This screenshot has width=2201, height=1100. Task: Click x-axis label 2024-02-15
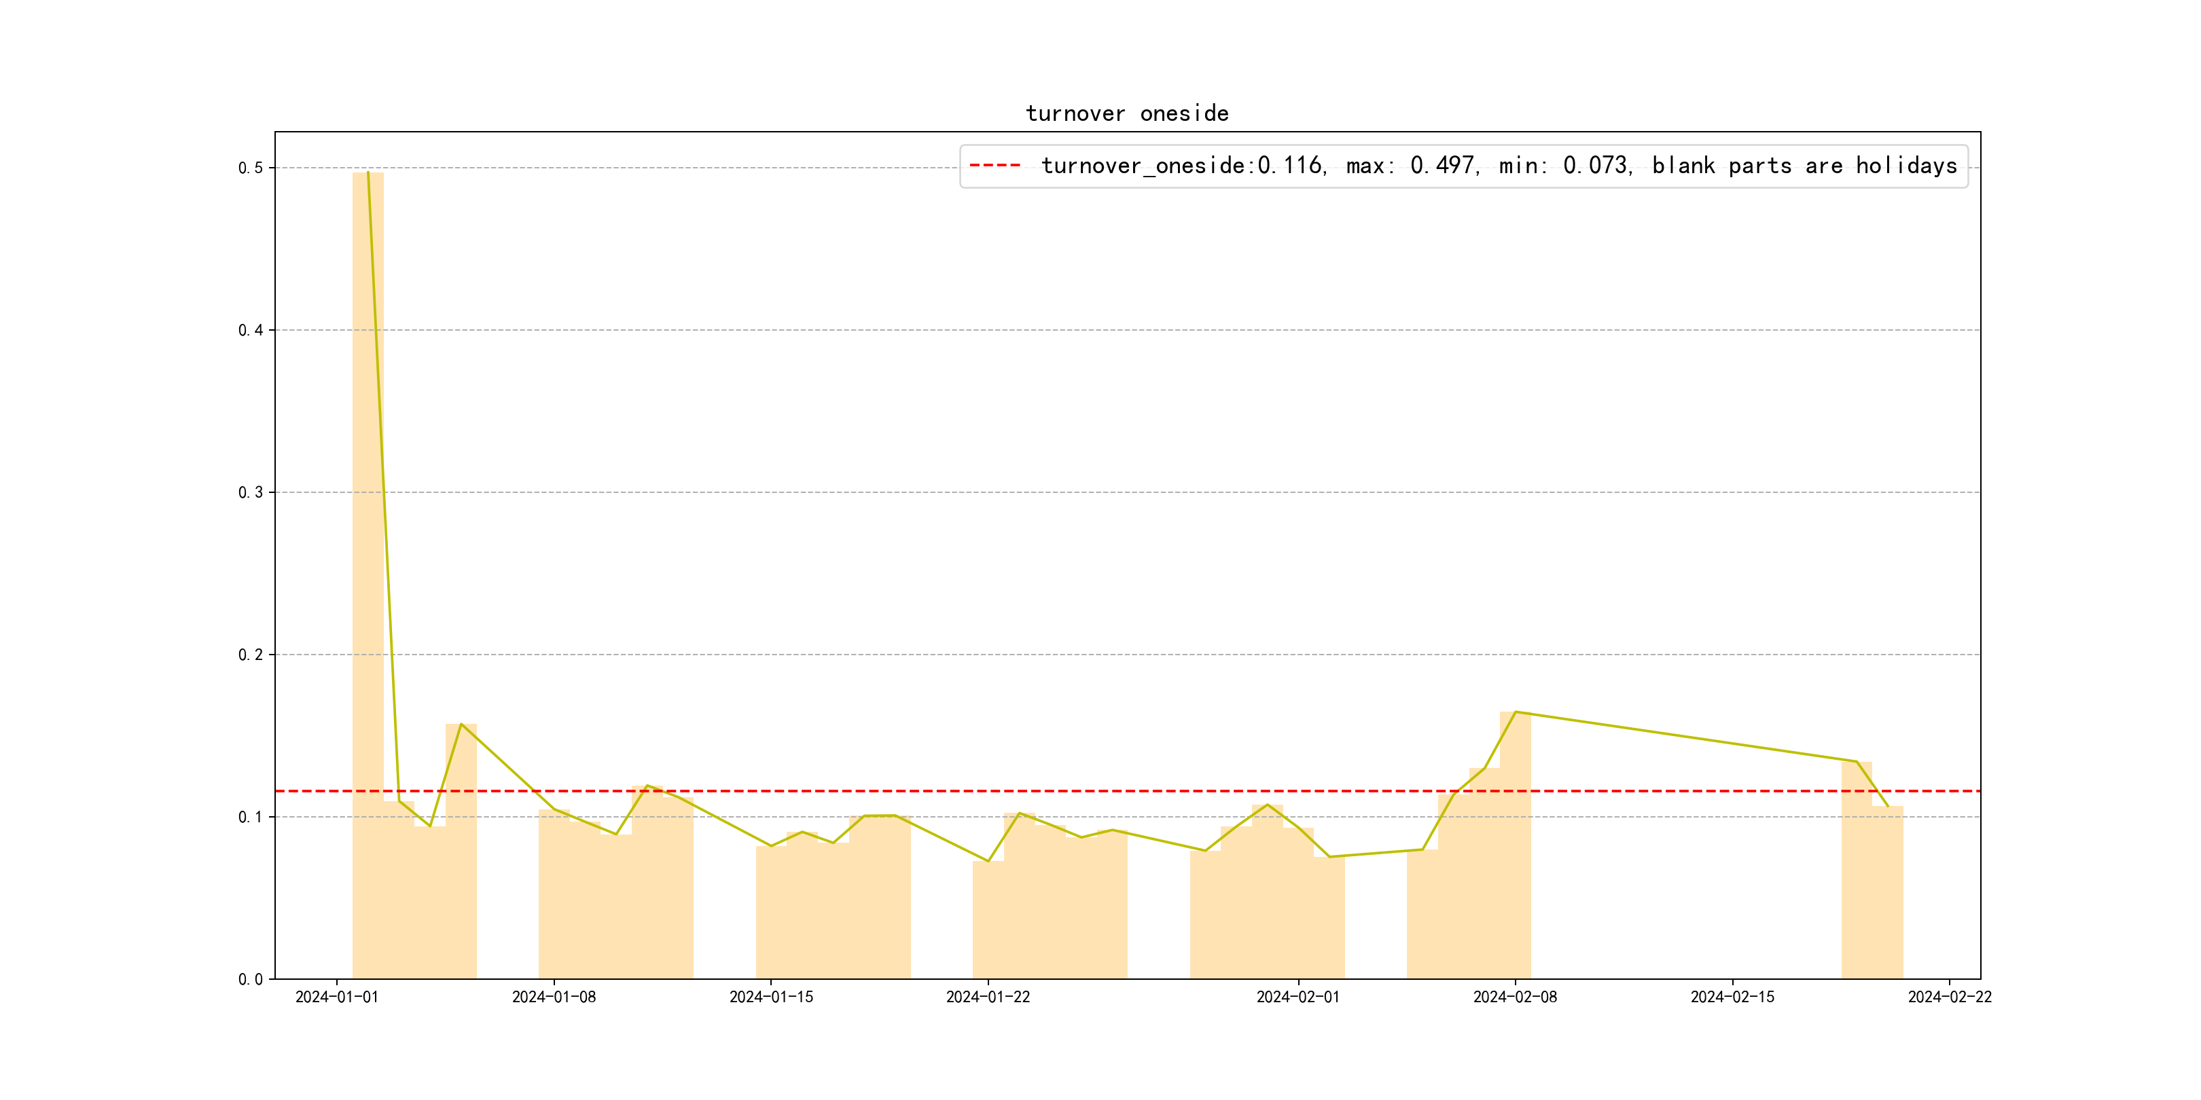[1732, 997]
